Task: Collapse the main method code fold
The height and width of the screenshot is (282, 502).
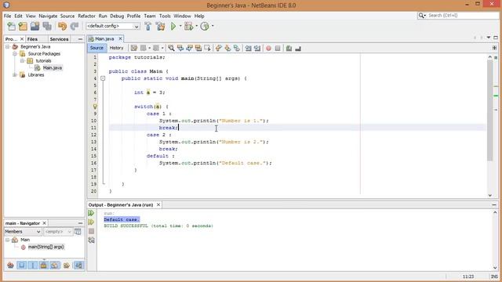Action: click(x=103, y=78)
